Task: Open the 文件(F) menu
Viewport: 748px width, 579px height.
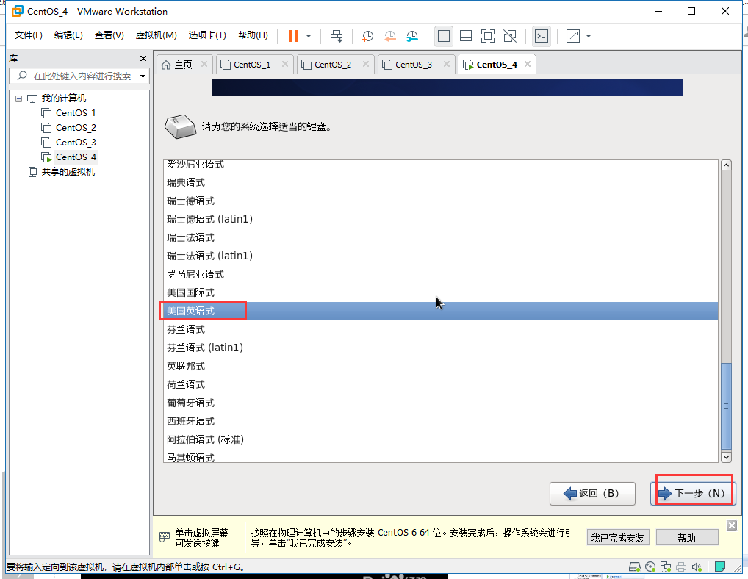Action: tap(28, 35)
